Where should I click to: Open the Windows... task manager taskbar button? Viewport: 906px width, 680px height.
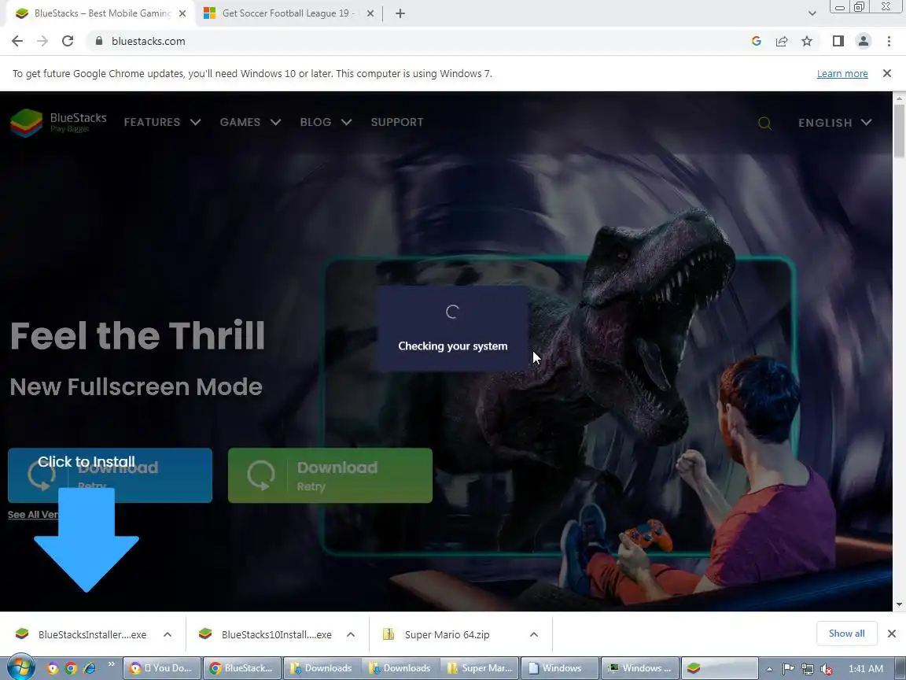[639, 668]
